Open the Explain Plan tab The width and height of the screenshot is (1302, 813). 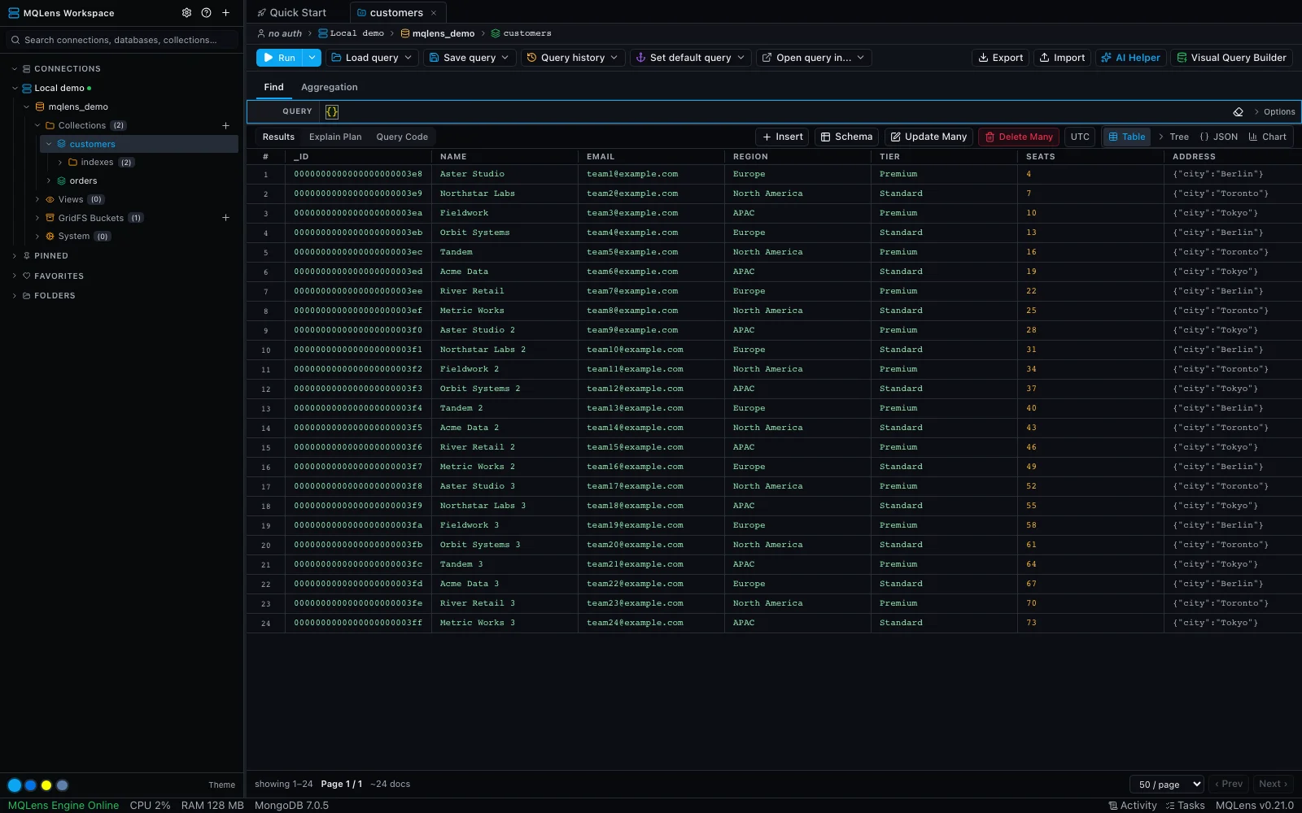click(x=335, y=137)
